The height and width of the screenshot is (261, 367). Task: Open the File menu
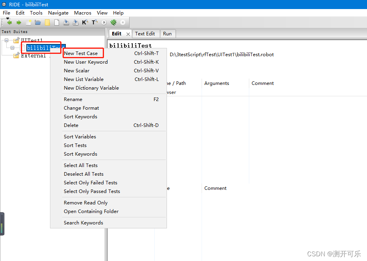[6, 13]
